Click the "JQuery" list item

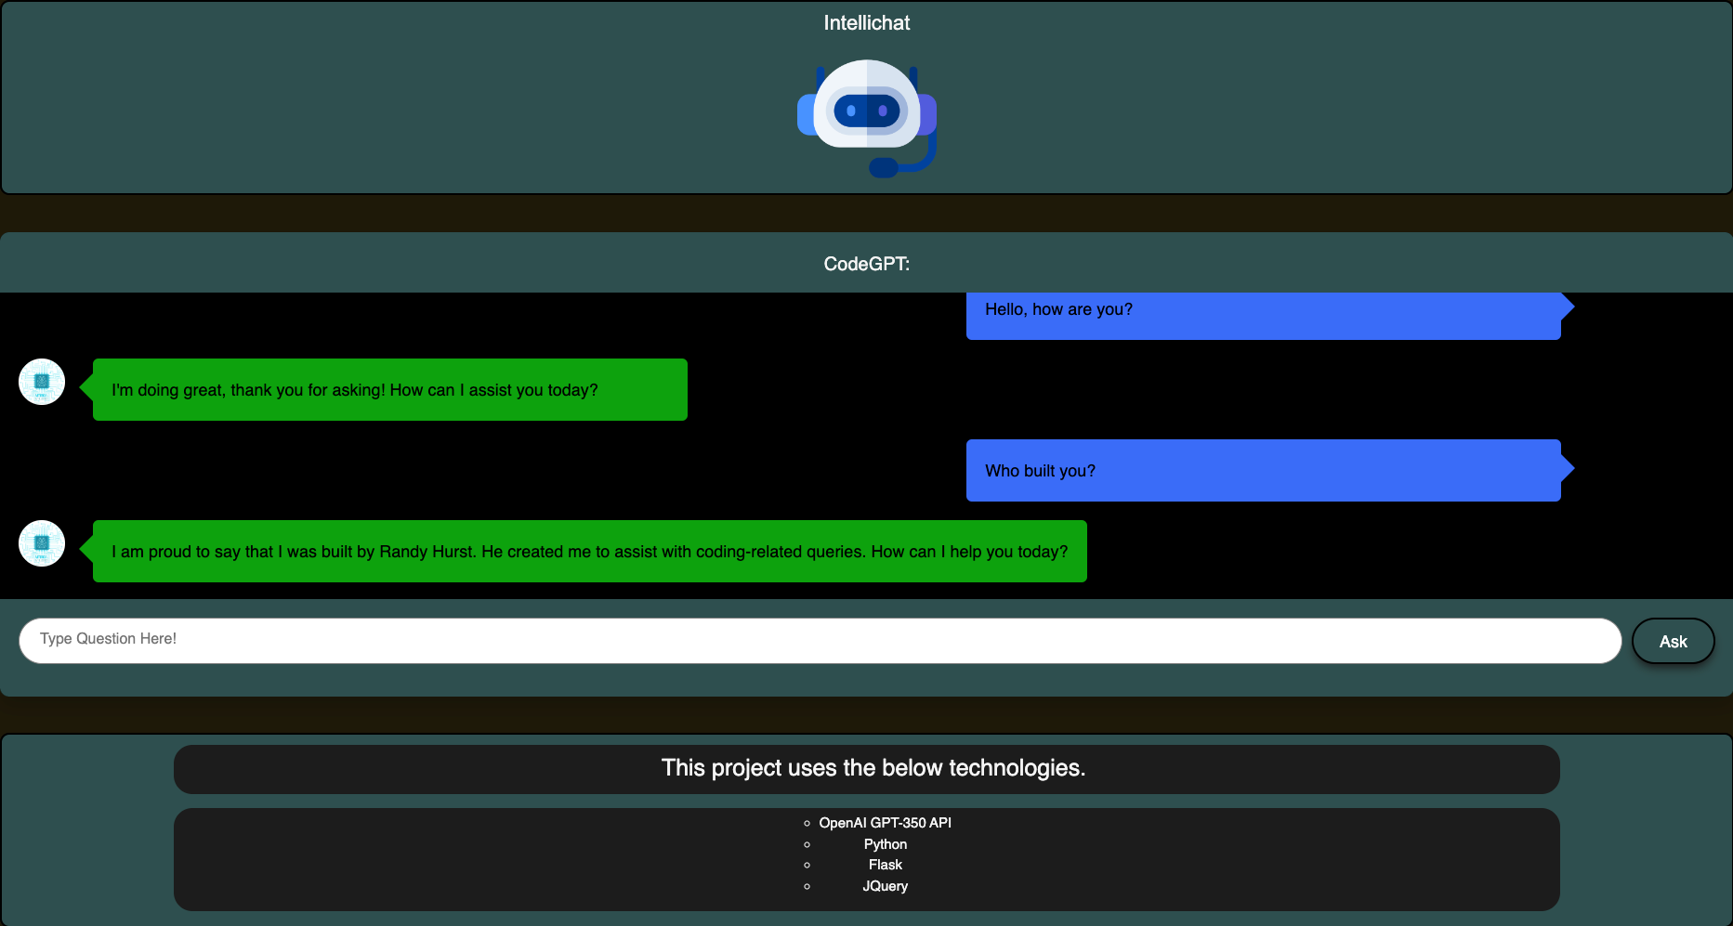tap(886, 886)
